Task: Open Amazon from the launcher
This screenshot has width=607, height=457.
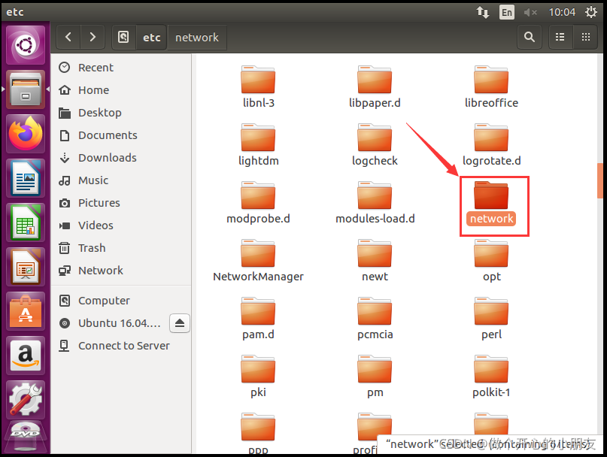Action: coord(26,356)
